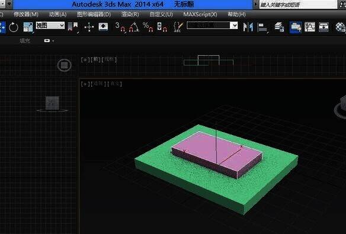This screenshot has height=234, width=346.
Task: Open the 渲染(R) menu
Action: tap(130, 14)
